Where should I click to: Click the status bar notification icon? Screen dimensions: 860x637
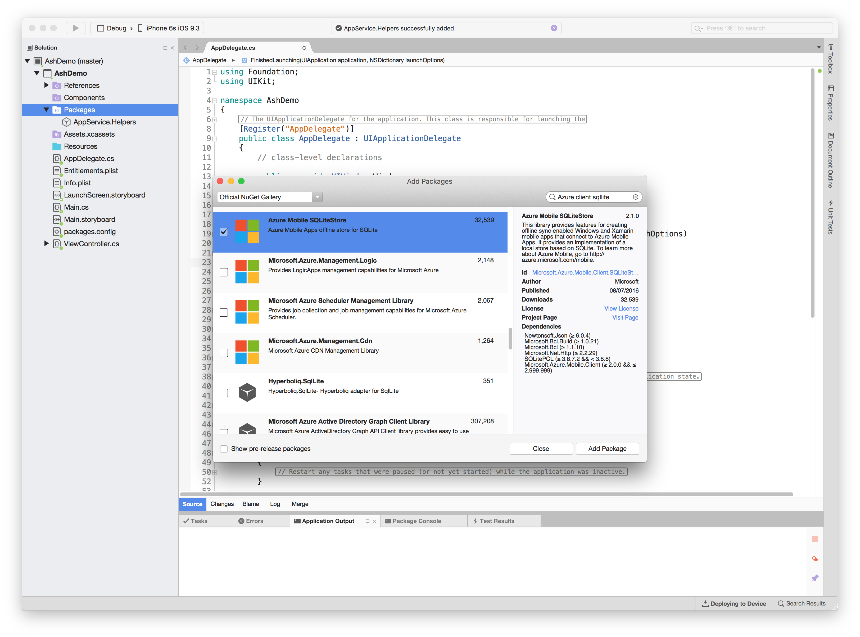click(554, 28)
